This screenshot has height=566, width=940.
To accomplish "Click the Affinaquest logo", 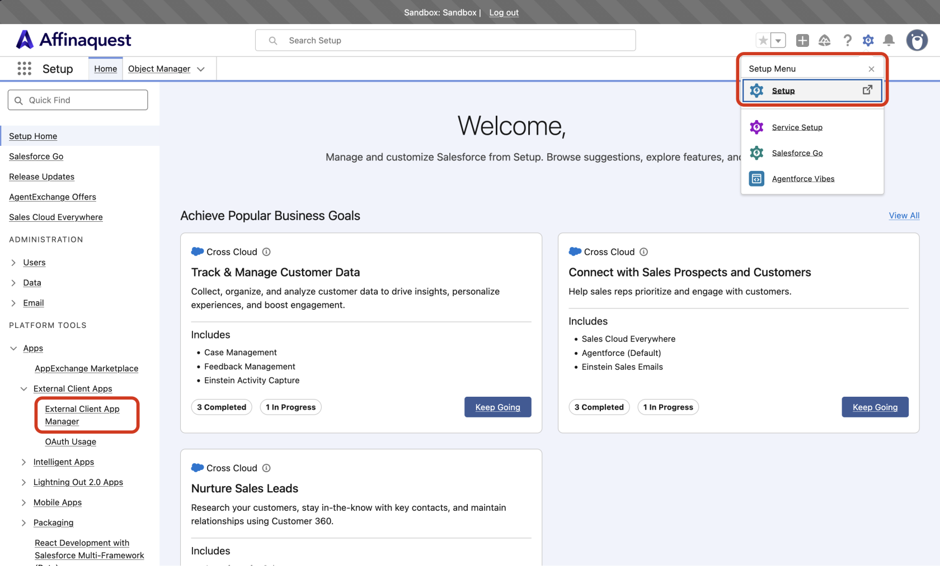I will click(x=74, y=40).
